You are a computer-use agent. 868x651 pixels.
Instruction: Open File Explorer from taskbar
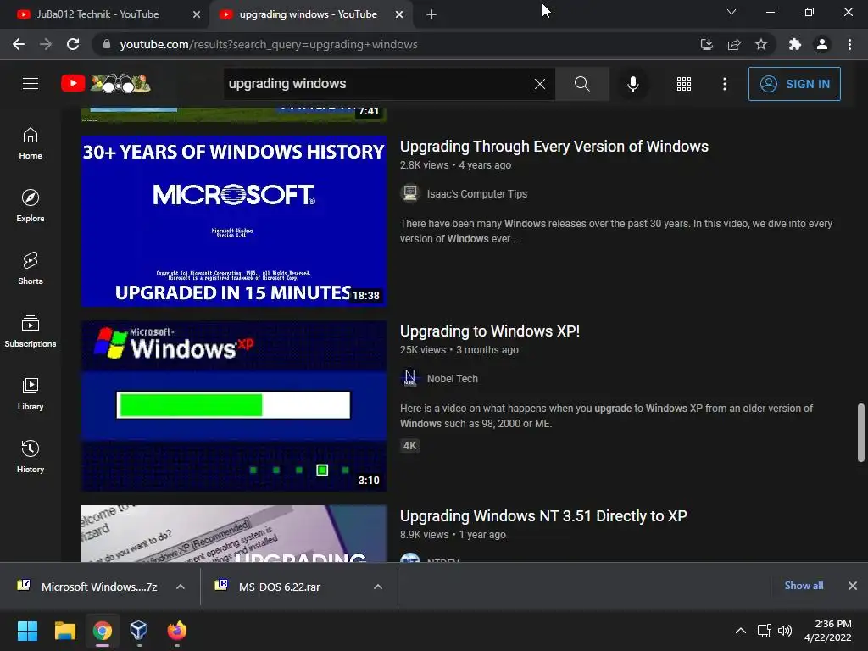[64, 631]
